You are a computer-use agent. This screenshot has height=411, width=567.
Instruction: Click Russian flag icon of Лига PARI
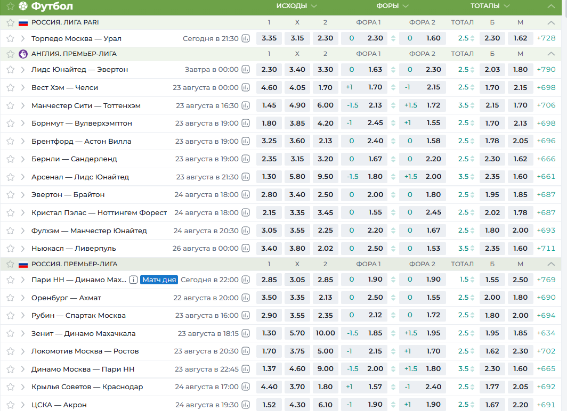click(23, 22)
